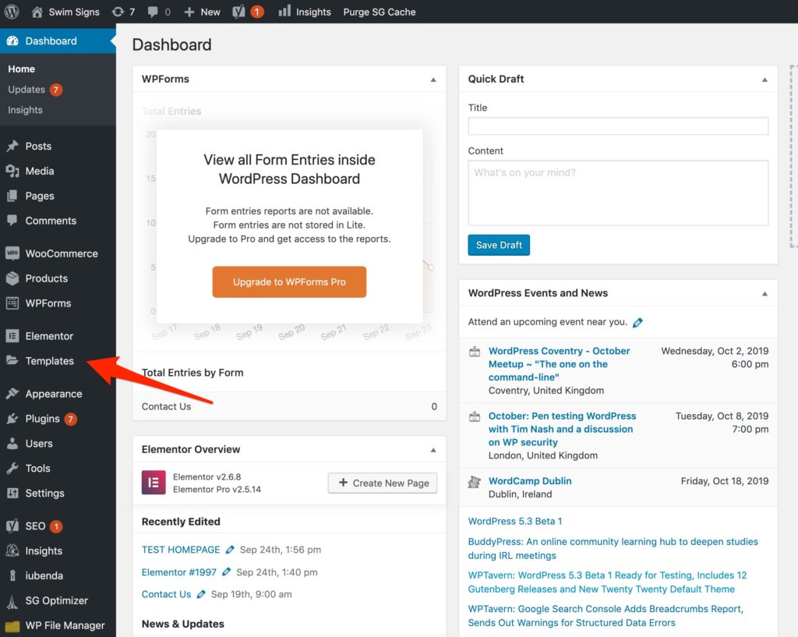
Task: Collapse the Elementor Overview widget
Action: (x=433, y=450)
